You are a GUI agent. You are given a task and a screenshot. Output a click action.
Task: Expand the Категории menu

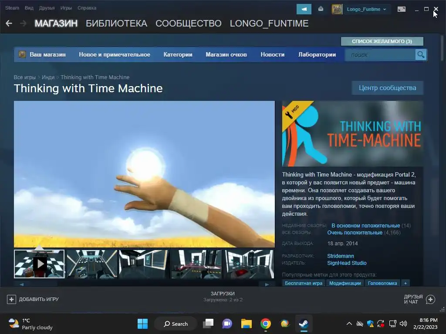[x=178, y=54]
